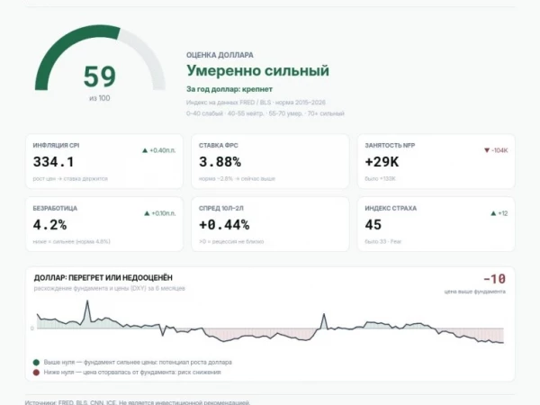
Task: Click the "+0.40п.п." change in CPI card
Action: [x=163, y=150]
